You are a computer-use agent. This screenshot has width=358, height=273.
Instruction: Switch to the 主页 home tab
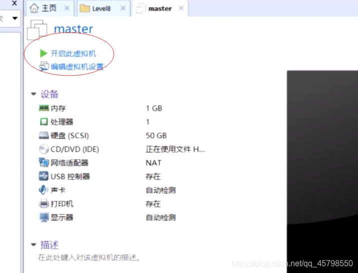point(50,9)
